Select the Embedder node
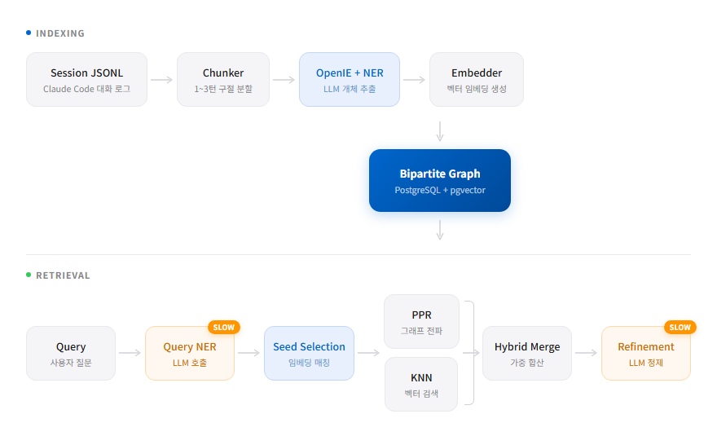 point(477,79)
